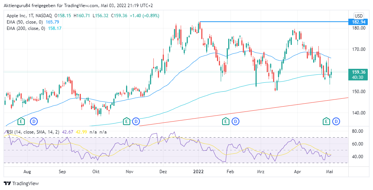The image size is (373, 190).
Task: Click the August dividend D marker
Action: 34,122
